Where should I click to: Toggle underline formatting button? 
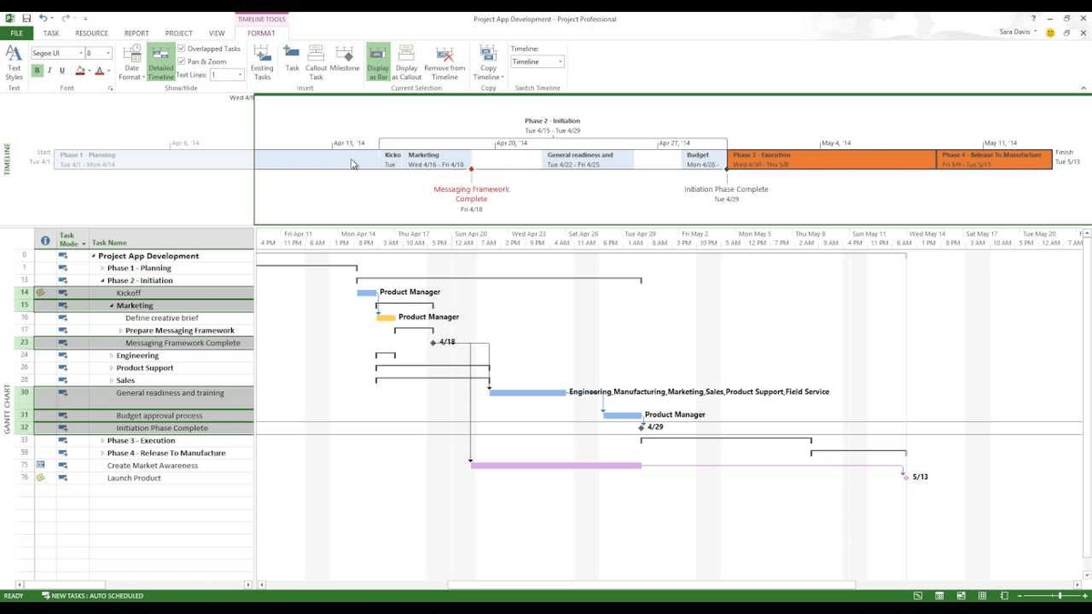pos(62,70)
